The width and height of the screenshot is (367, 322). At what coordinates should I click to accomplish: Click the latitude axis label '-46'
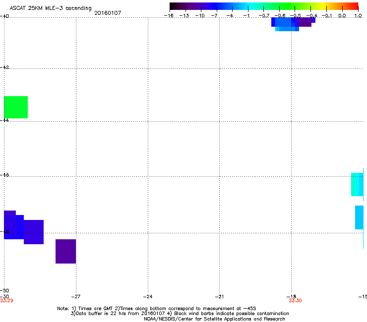click(x=4, y=175)
